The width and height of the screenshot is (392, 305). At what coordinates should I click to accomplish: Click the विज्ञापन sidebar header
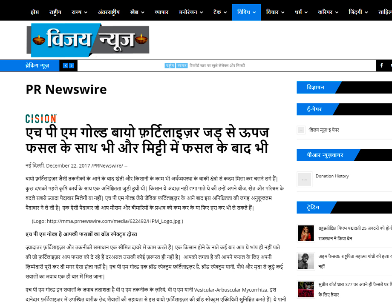coord(315,87)
